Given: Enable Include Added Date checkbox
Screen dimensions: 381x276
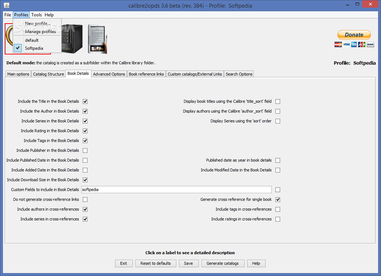Looking at the screenshot, I should tap(85, 170).
